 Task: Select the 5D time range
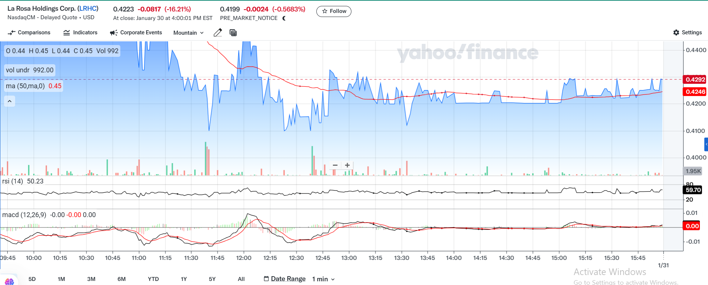pos(32,279)
